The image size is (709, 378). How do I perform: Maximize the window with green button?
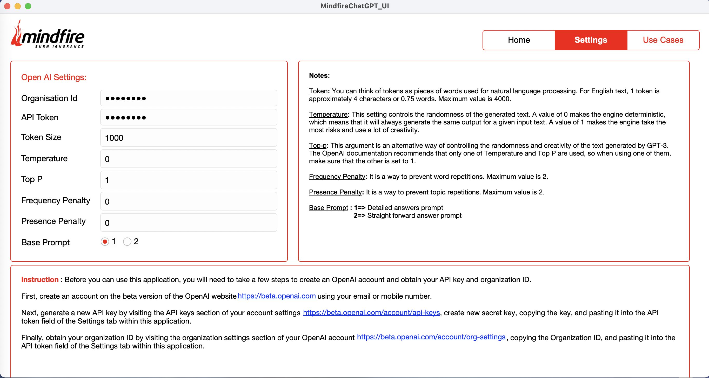pyautogui.click(x=28, y=6)
